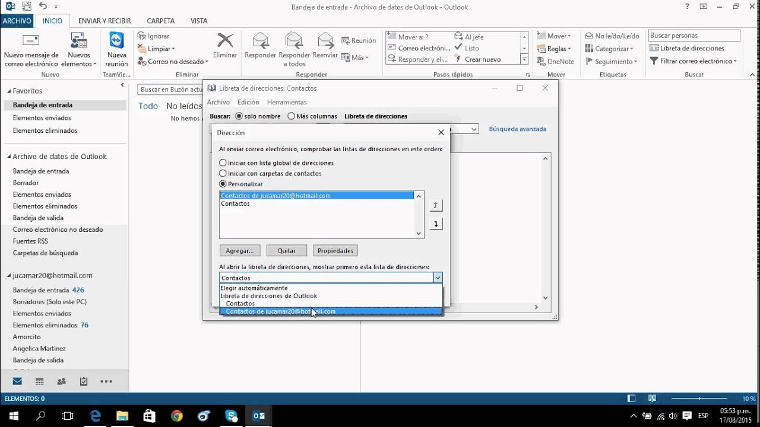Click the Propiedades button
Screen dimensions: 760x427
click(335, 251)
